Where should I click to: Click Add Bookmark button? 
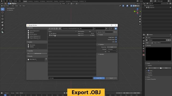(37, 54)
